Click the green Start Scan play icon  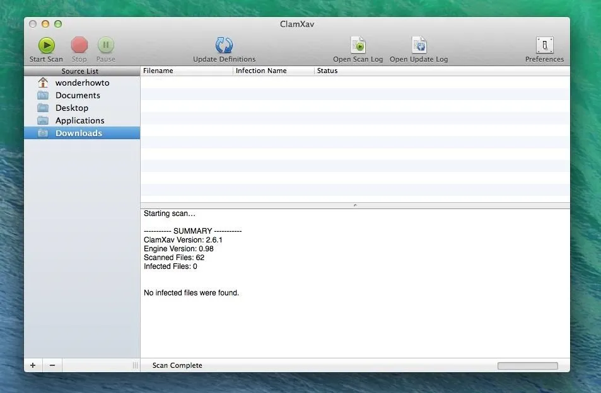(x=47, y=45)
